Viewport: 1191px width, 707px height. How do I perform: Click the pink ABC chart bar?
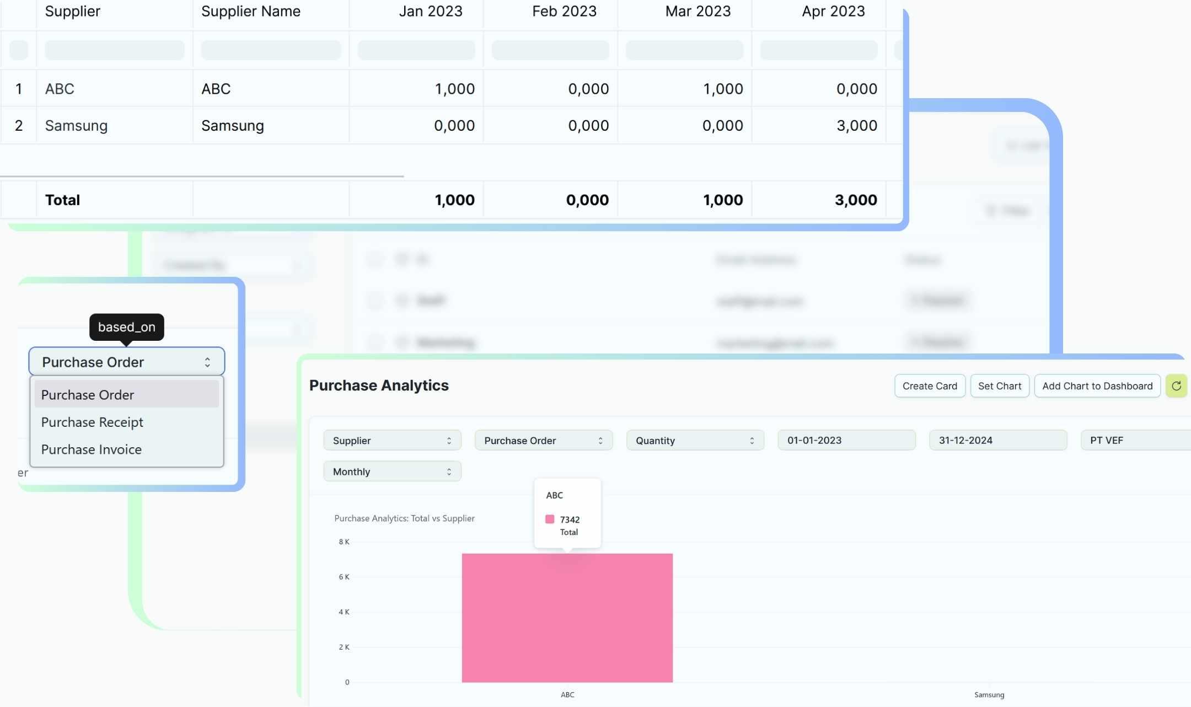click(567, 618)
